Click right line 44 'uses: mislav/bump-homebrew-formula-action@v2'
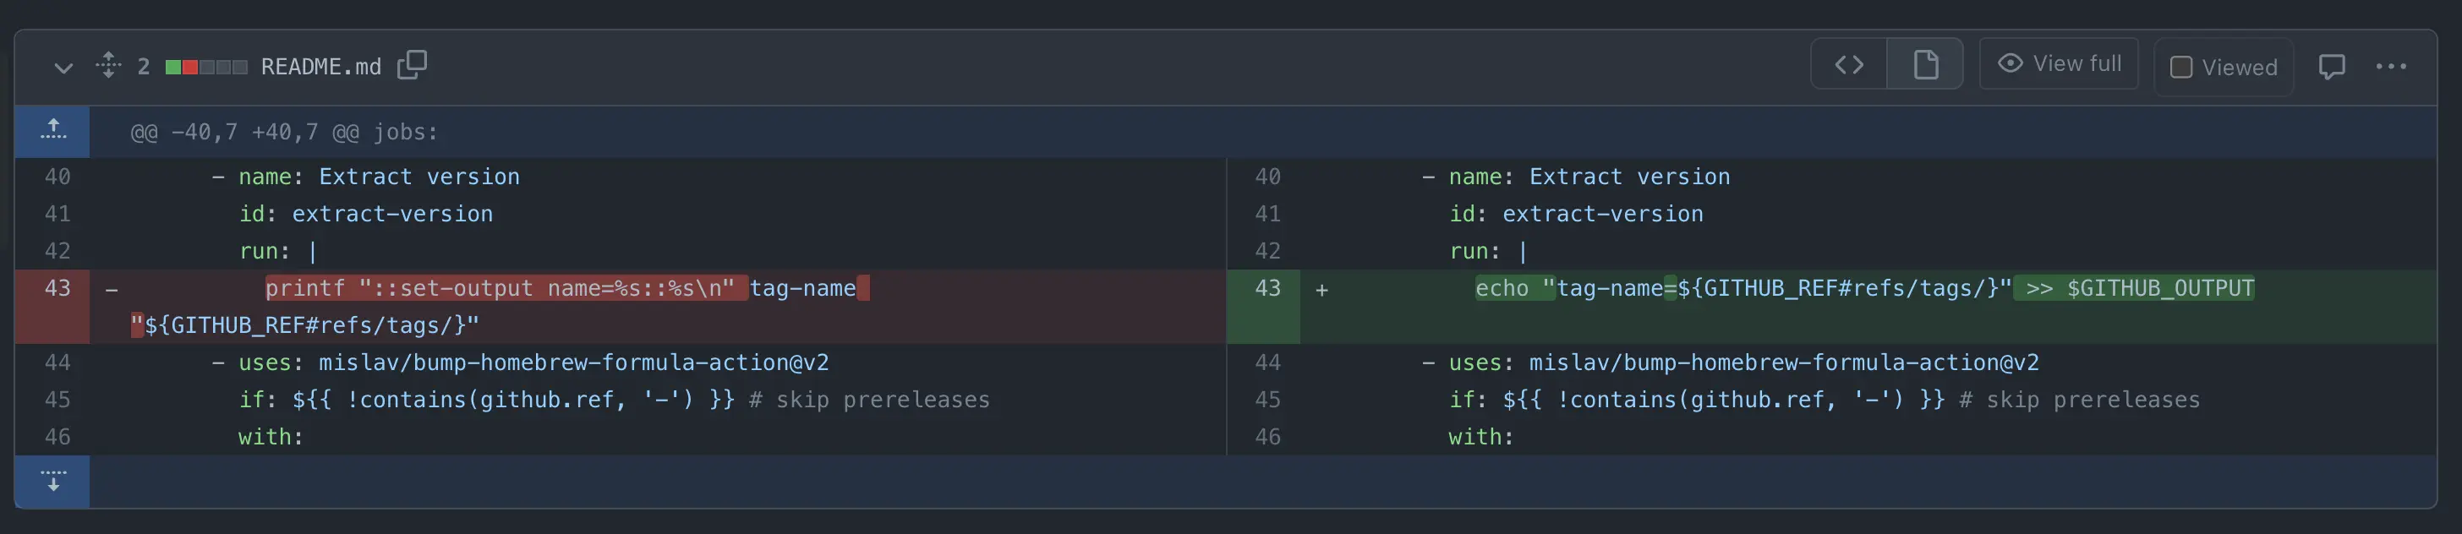Screen dimensions: 2462x534 point(1743,362)
